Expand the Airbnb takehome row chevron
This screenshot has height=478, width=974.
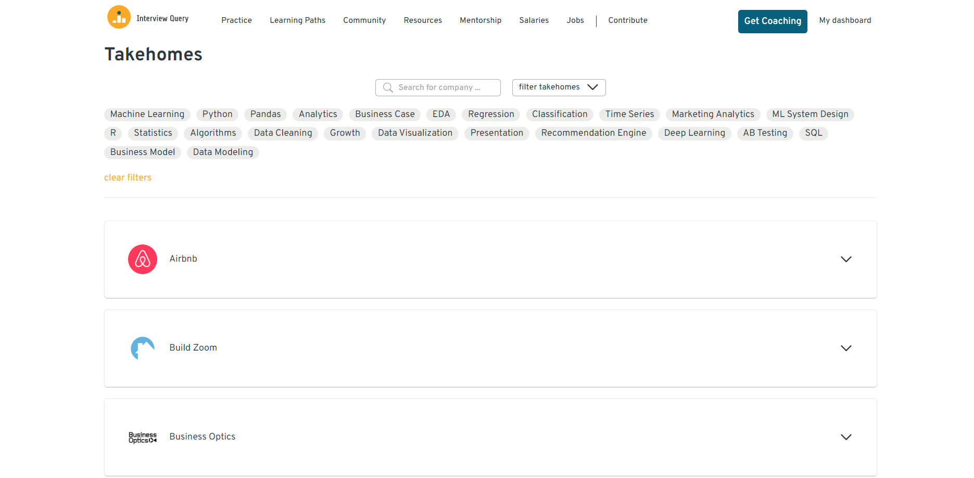coord(846,259)
